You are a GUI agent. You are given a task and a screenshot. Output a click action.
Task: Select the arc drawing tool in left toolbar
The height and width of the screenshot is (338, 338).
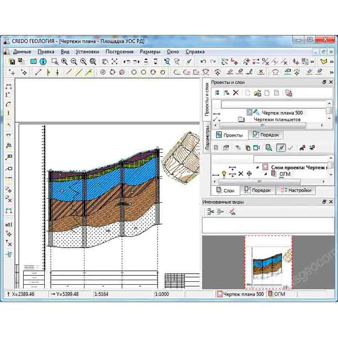[8, 104]
